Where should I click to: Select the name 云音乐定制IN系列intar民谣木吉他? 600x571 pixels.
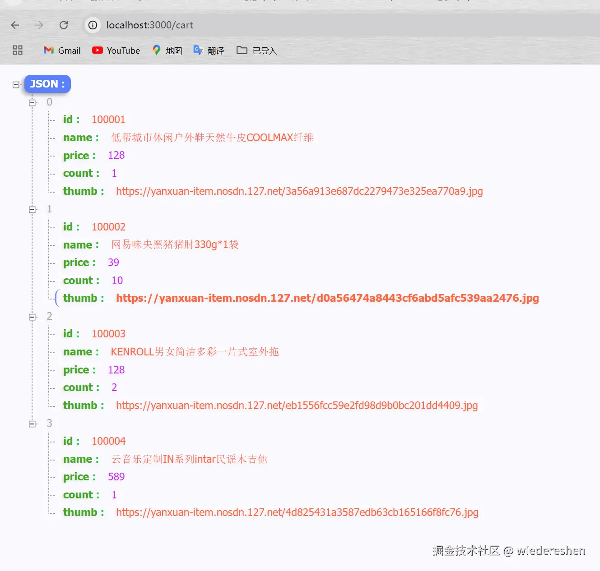click(189, 459)
